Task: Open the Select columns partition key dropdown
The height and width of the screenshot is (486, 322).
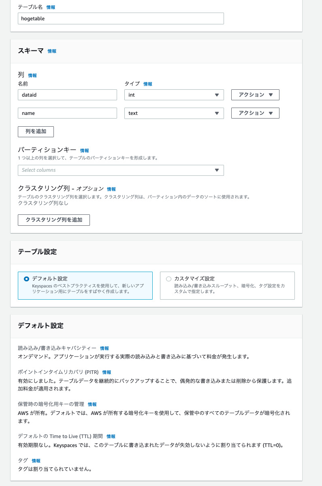Action: coord(121,170)
